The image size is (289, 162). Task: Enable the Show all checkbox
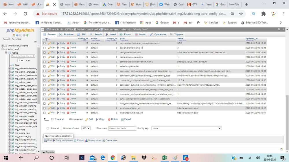pyautogui.click(x=48, y=128)
